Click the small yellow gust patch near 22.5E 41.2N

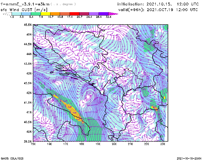pos(155,108)
